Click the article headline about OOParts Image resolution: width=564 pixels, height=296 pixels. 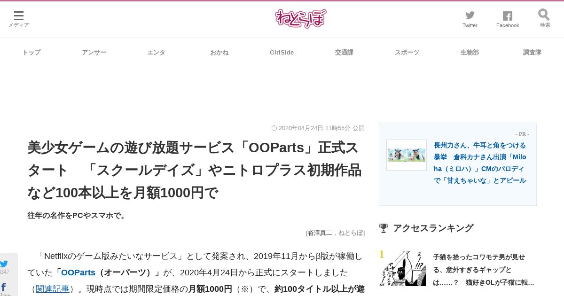click(x=195, y=170)
